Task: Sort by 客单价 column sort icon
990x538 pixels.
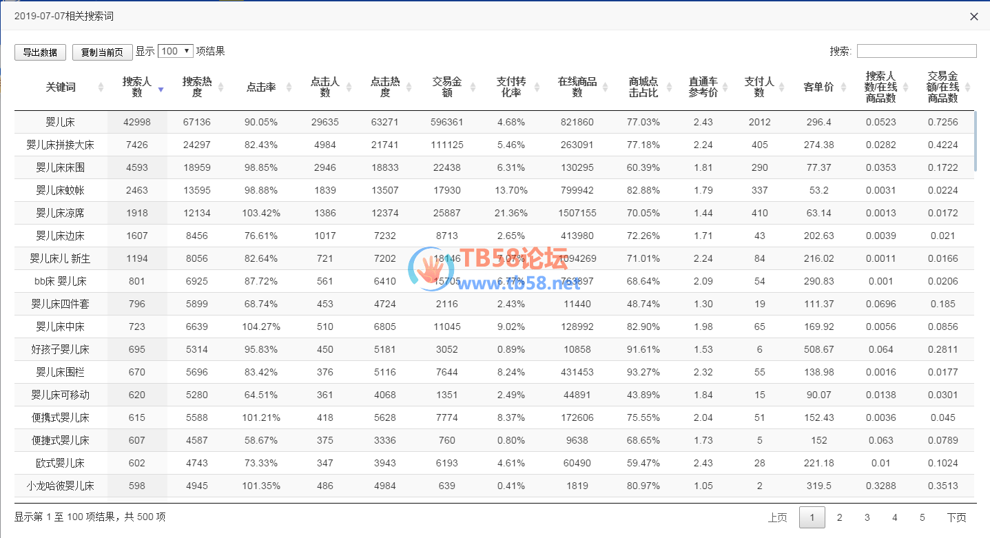Action: tap(848, 87)
